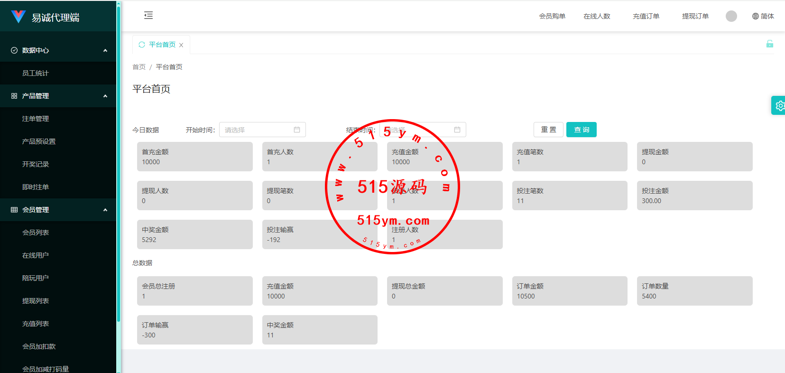The image size is (785, 373).
Task: Open 注单管理 menu item
Action: point(36,119)
